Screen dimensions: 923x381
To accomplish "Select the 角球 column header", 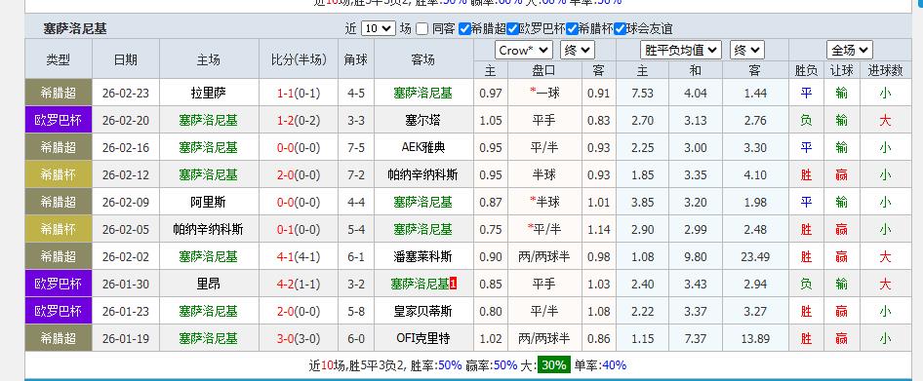I will click(356, 59).
